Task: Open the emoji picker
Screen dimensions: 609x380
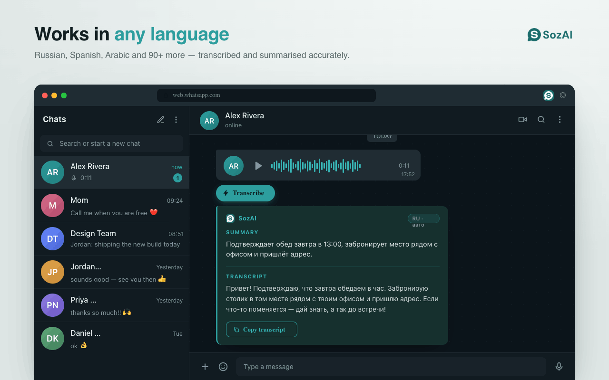Action: pos(223,367)
